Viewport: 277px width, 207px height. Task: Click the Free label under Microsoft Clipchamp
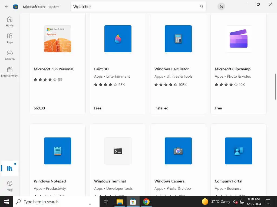tap(218, 108)
